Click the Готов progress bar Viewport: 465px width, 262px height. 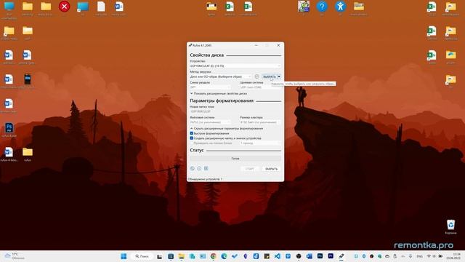[x=235, y=159]
